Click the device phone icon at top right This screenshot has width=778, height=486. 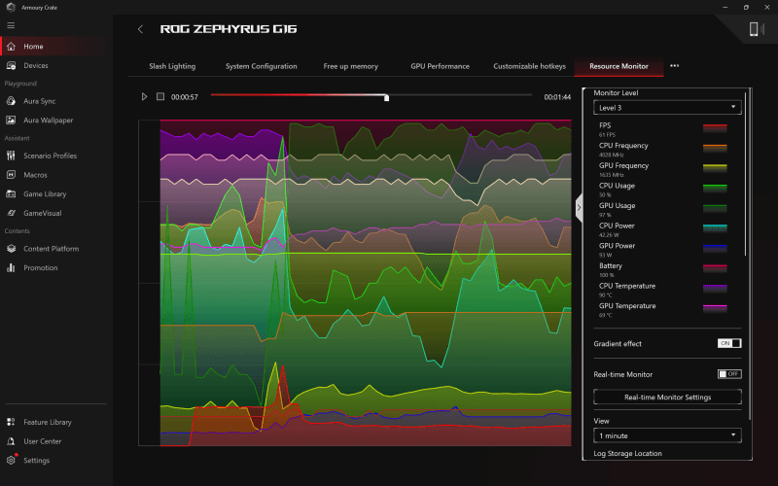(x=754, y=29)
